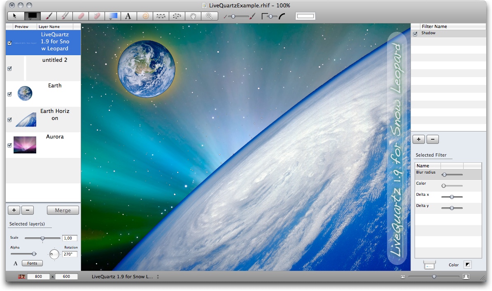Click the Scale value field 1,00
This screenshot has width=492, height=291.
70,238
